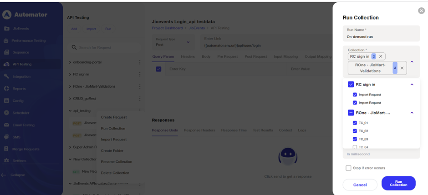Click Search for Request field

coord(104,47)
